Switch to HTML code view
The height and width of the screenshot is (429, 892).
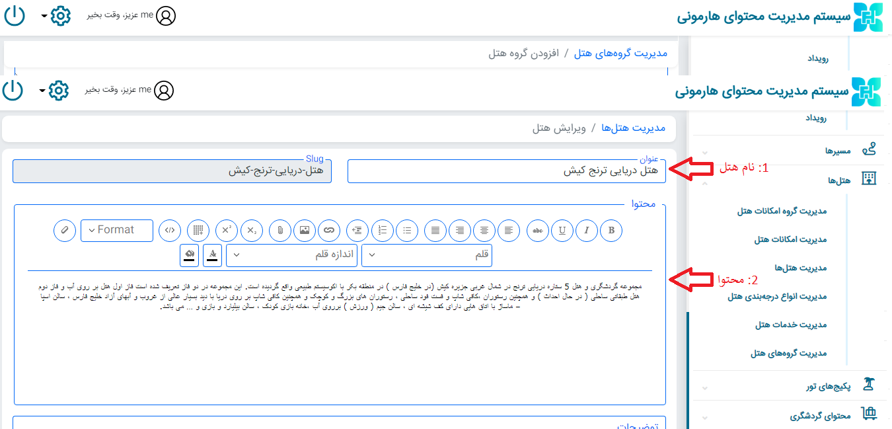[x=170, y=230]
